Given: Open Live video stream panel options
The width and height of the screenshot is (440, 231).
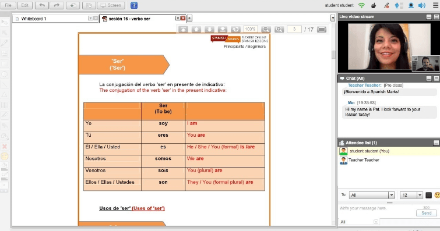Looking at the screenshot, I should (x=437, y=17).
